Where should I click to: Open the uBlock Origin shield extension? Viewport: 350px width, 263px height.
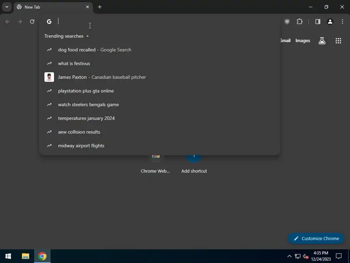[287, 22]
